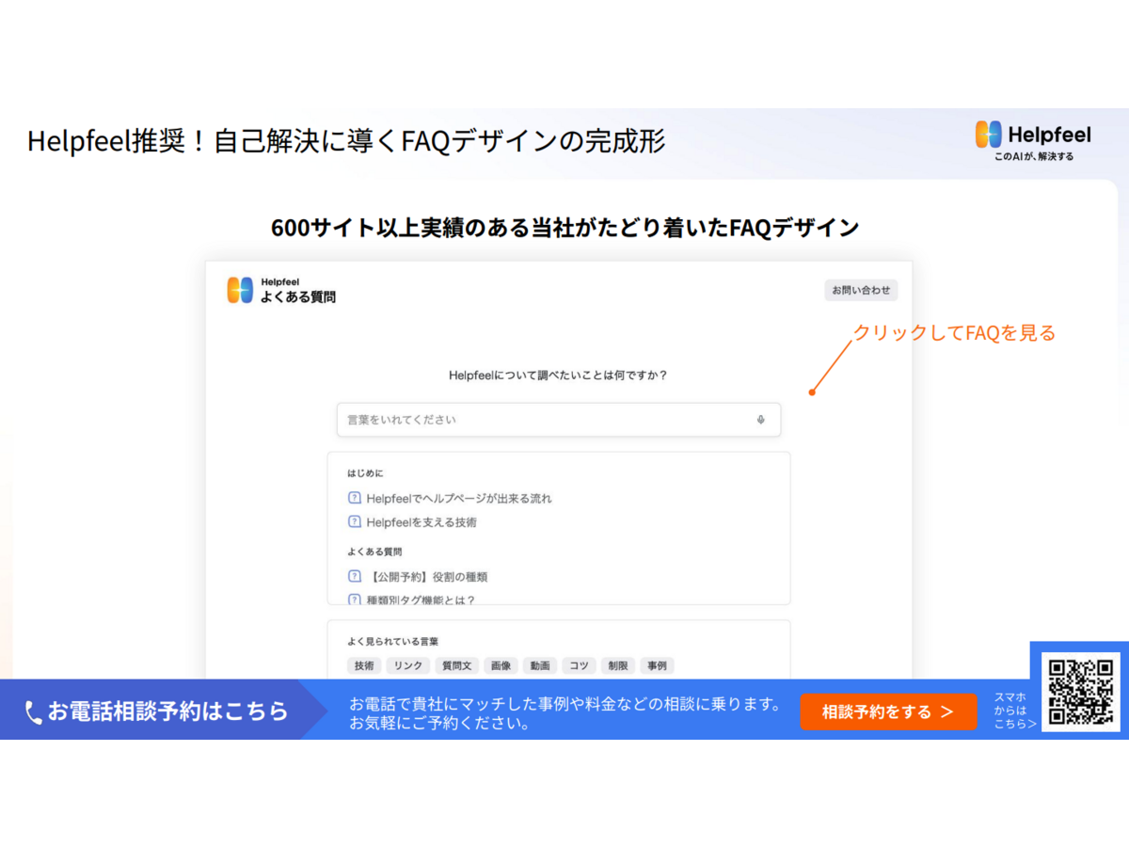This screenshot has width=1129, height=847.
Task: Click the Helpfeel よくある質問 logo icon
Action: click(x=240, y=290)
